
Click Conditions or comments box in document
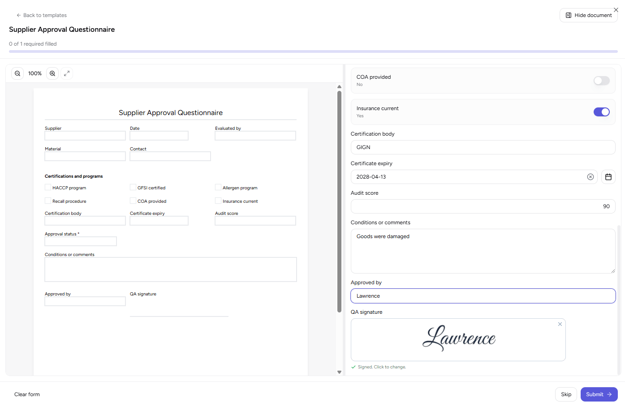(171, 269)
